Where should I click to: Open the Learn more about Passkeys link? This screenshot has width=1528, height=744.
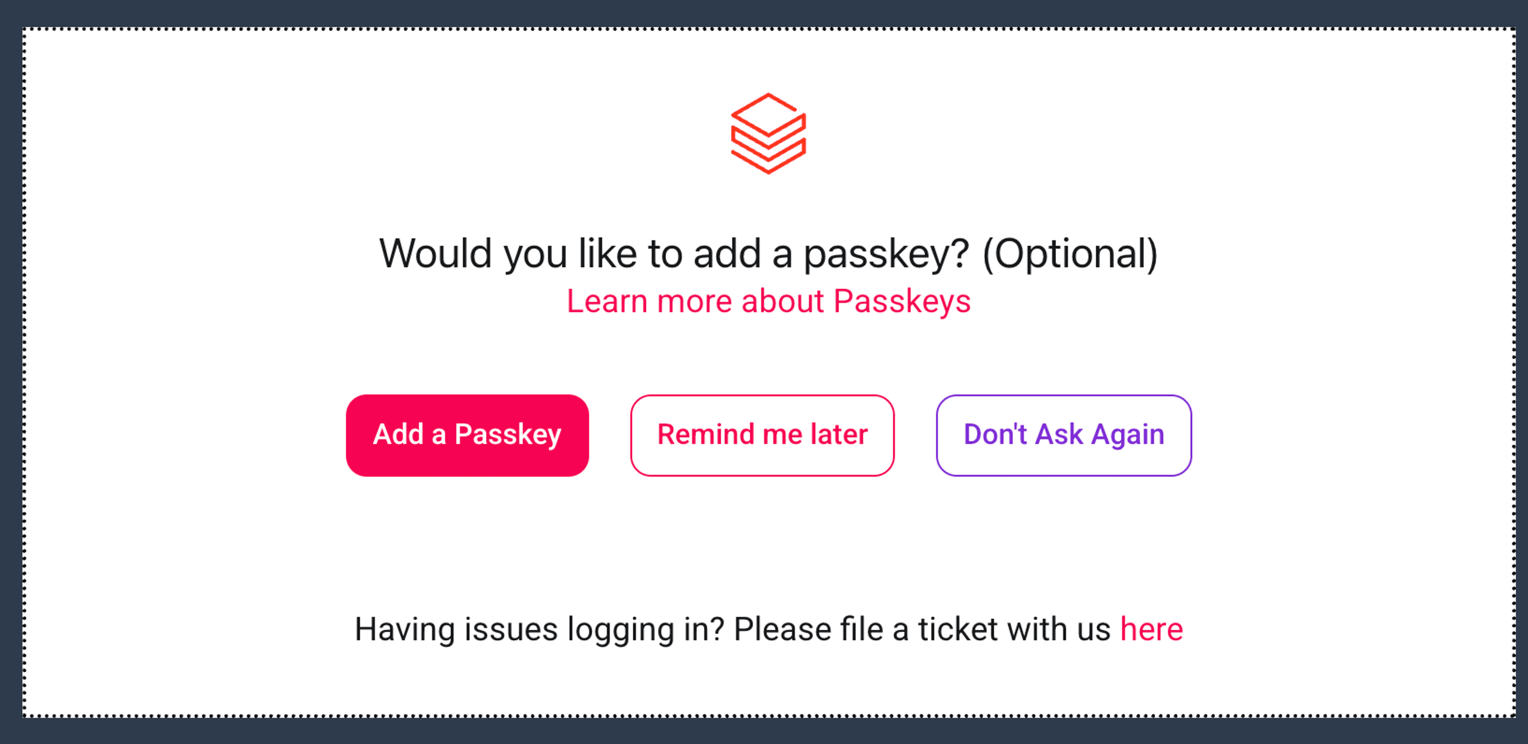[768, 302]
